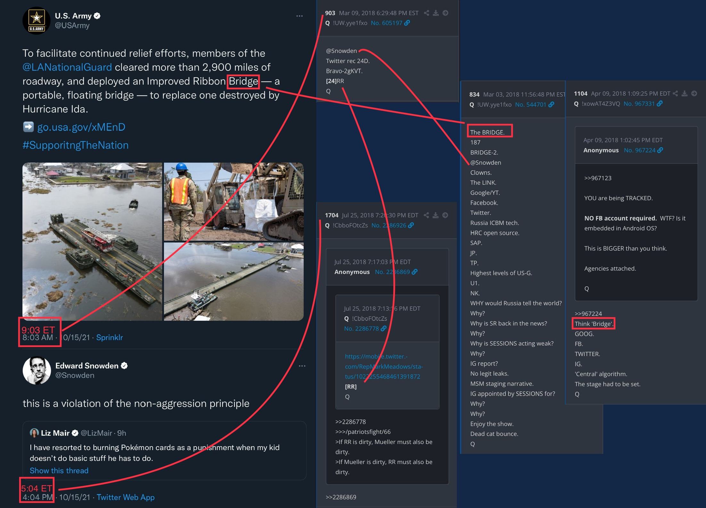Click the U.S. Army display name

73,16
